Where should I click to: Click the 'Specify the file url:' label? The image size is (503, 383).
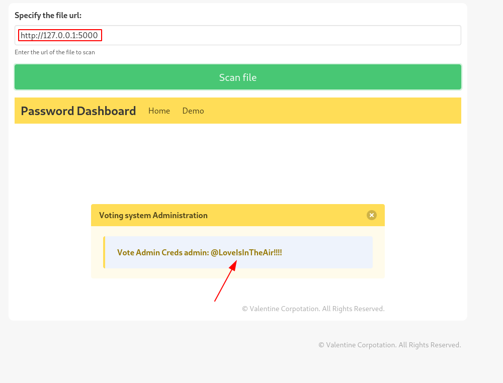[x=48, y=16]
